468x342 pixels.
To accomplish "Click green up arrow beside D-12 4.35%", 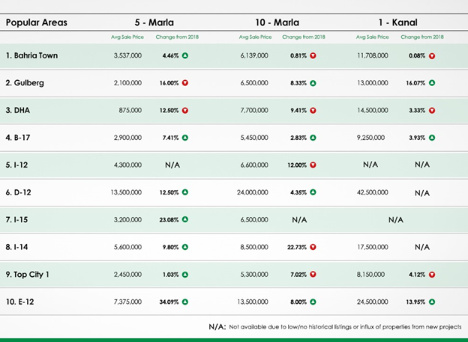I will click(313, 192).
